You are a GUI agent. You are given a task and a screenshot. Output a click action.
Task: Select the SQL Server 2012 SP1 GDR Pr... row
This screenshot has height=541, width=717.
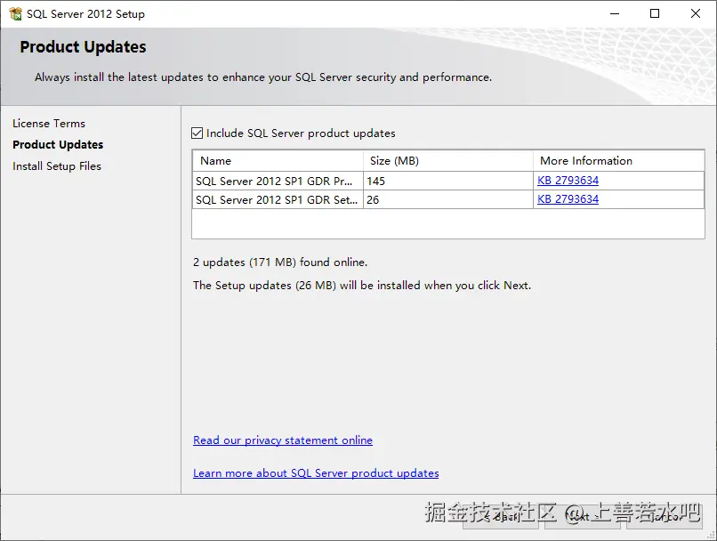(448, 181)
